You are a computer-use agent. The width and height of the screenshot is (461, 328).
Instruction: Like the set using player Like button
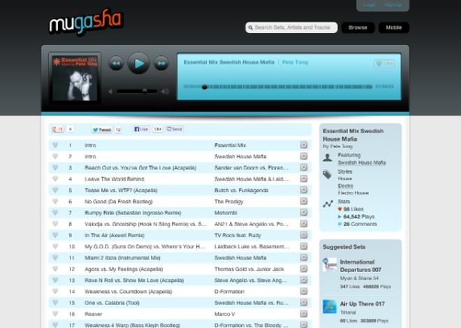click(x=384, y=64)
